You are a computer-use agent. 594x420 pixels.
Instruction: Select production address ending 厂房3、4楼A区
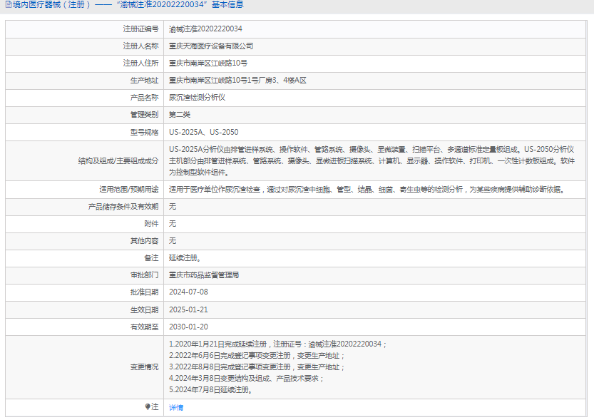click(237, 81)
